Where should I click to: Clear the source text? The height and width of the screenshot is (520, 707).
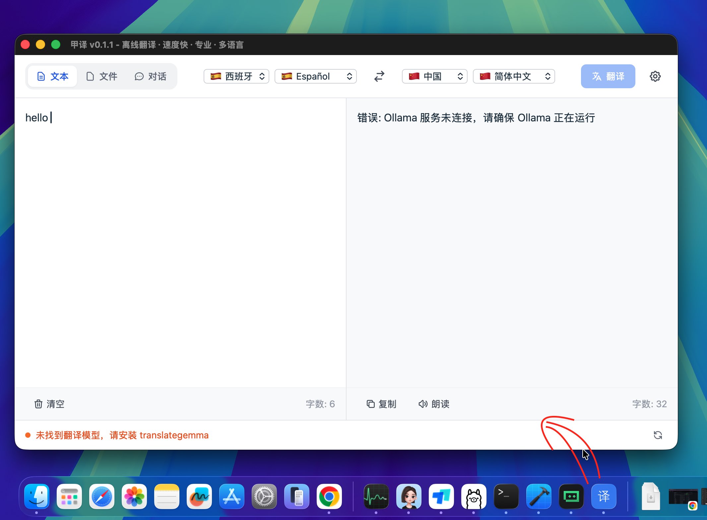tap(48, 404)
